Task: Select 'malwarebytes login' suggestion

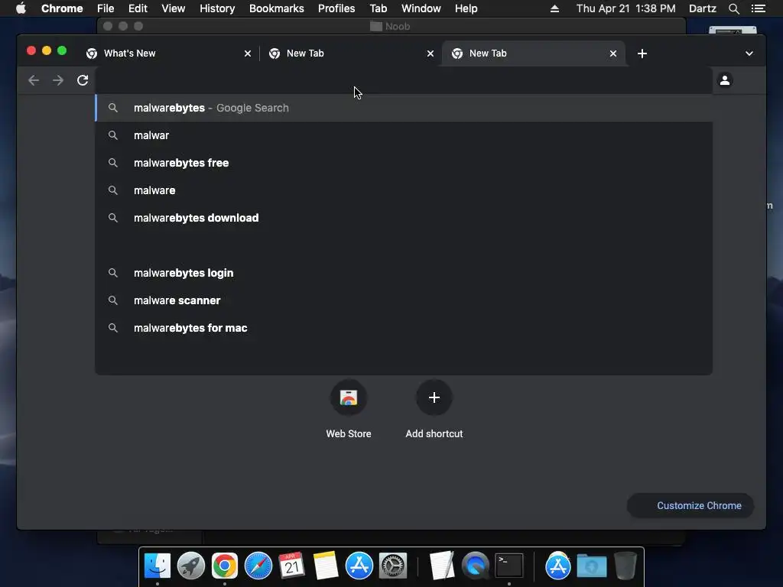Action: coord(404,273)
